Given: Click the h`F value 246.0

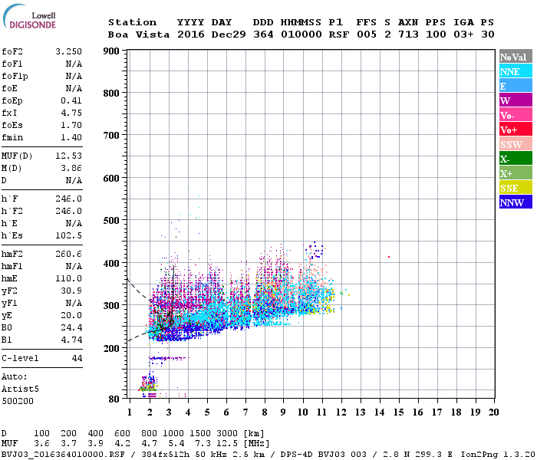Looking at the screenshot, I should pyautogui.click(x=68, y=199).
